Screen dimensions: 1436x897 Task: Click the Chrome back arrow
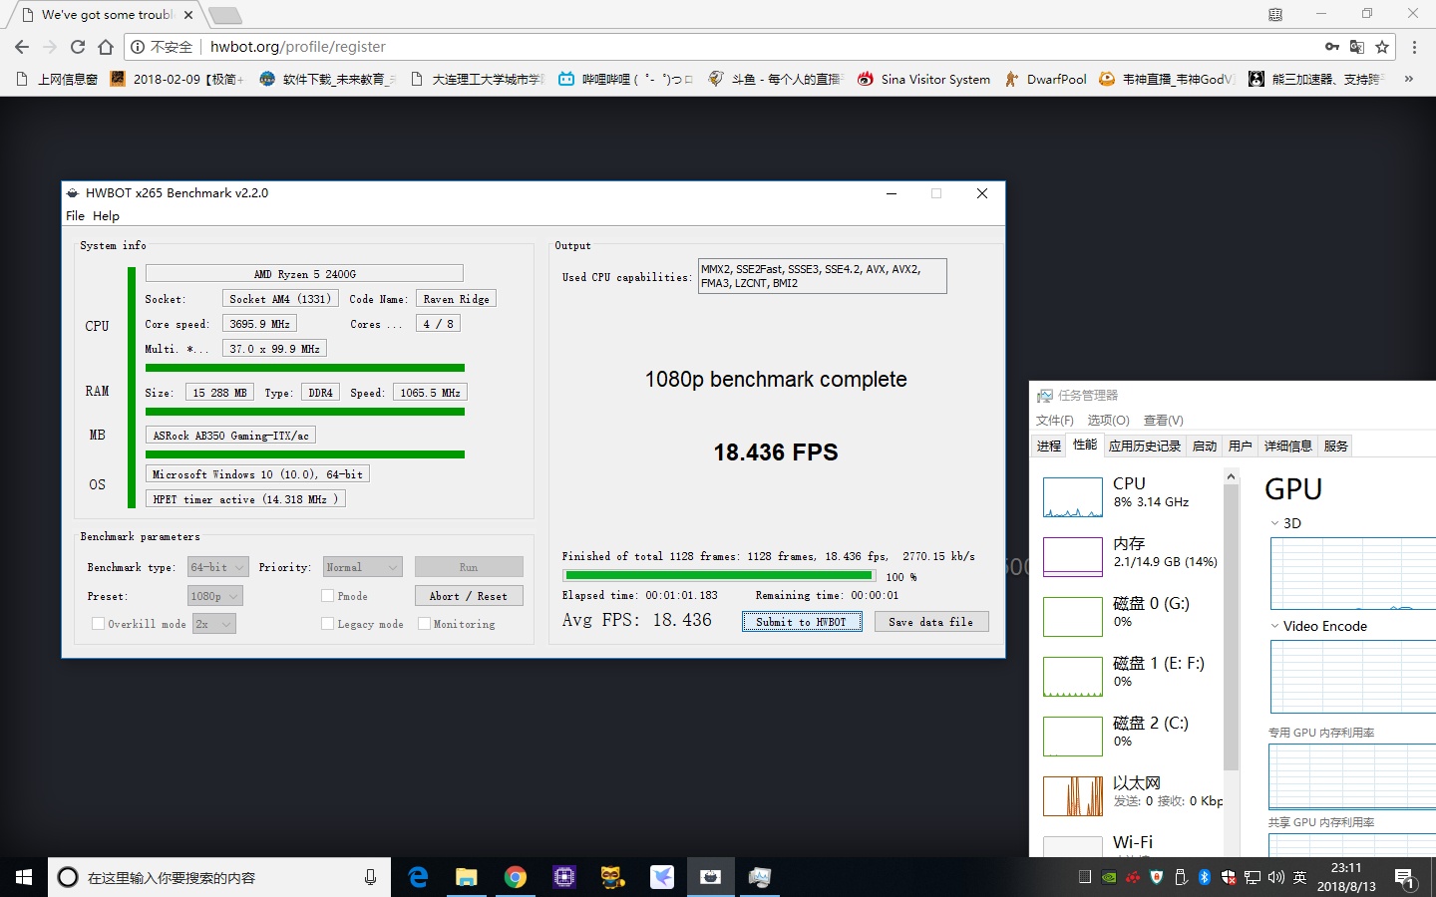[x=22, y=47]
